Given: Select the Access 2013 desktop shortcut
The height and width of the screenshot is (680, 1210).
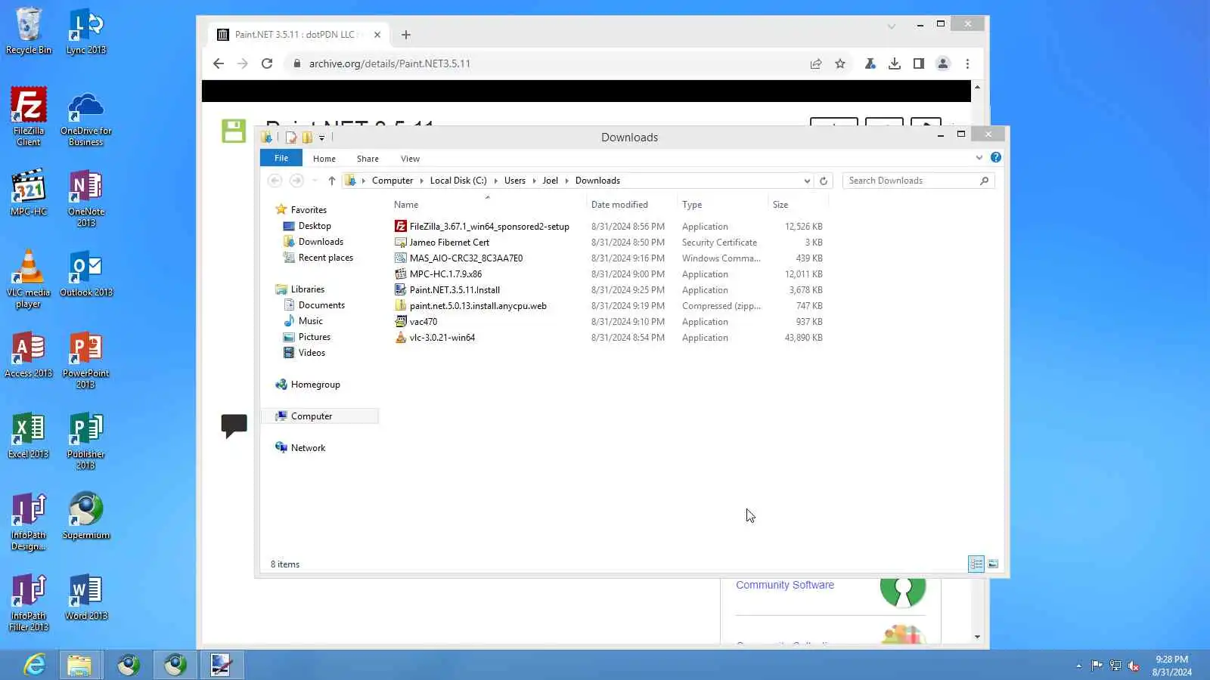Looking at the screenshot, I should coord(29,354).
